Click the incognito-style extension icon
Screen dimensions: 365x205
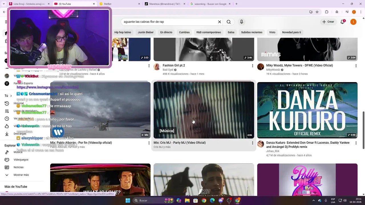coord(337,12)
